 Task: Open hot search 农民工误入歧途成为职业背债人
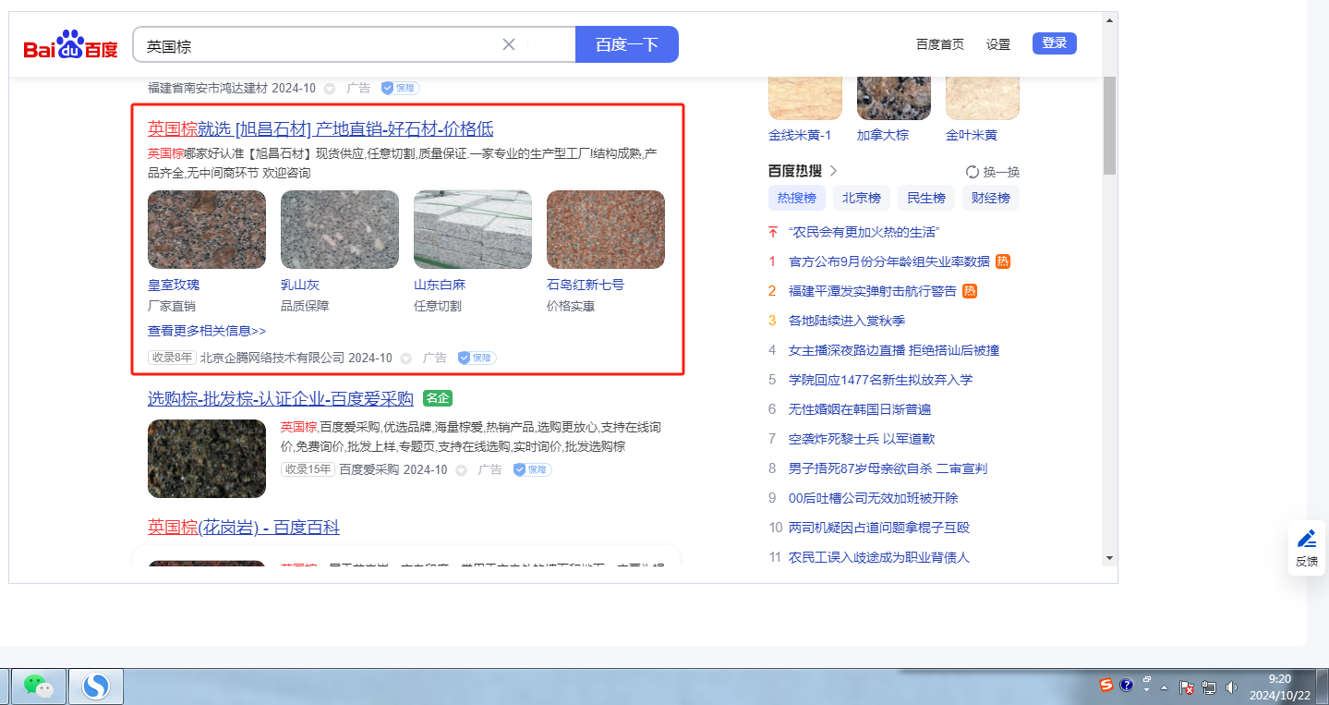click(x=879, y=557)
